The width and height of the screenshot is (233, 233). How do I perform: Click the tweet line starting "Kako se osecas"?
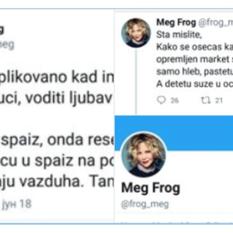[x=195, y=47]
